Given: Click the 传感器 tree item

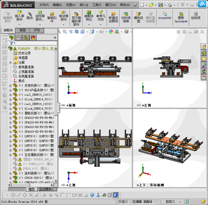Looking at the screenshot, I should pyautogui.click(x=23, y=58).
